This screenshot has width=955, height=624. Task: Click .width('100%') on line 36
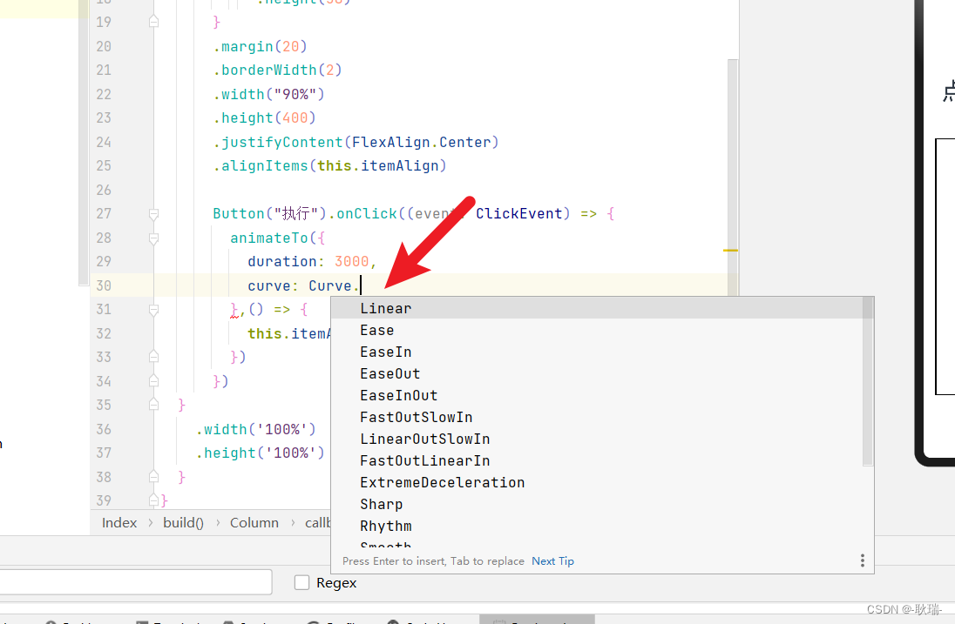click(x=256, y=429)
